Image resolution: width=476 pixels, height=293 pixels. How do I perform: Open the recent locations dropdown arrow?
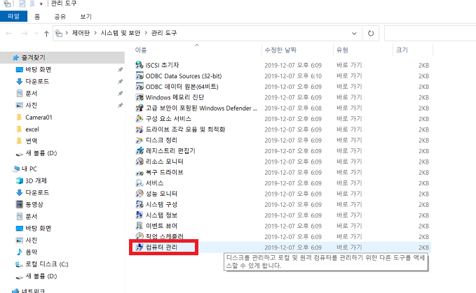(36, 34)
